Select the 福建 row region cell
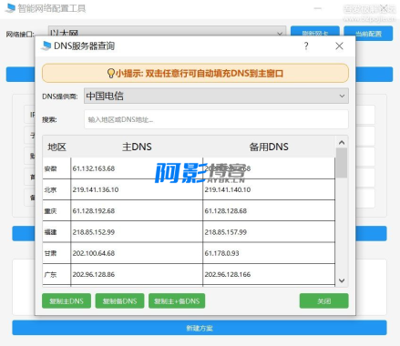The height and width of the screenshot is (346, 400). click(x=56, y=232)
